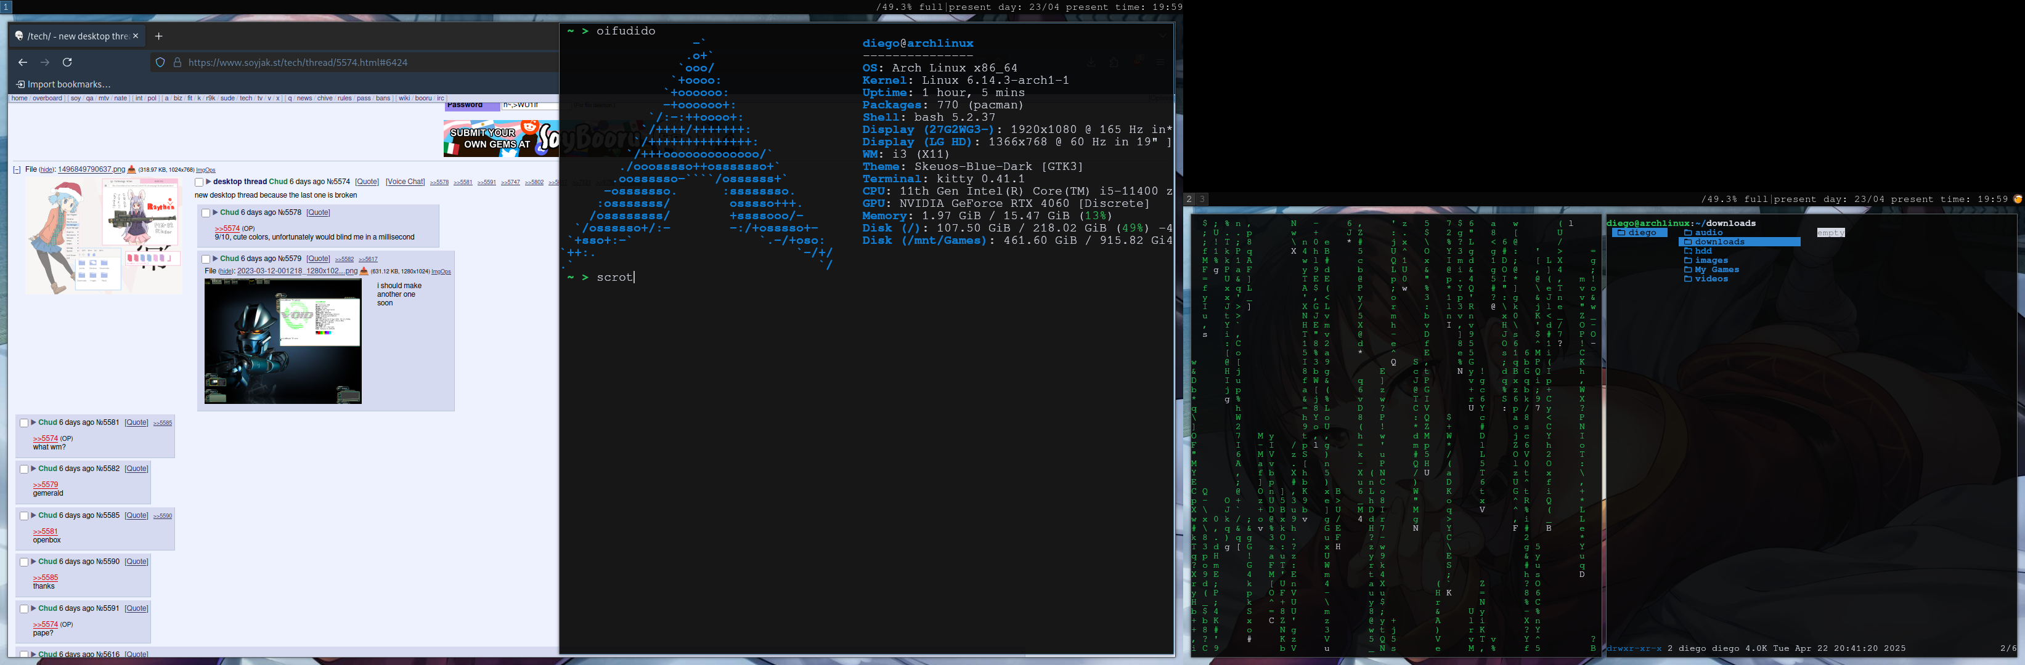Go to the 'home' board link
2025x665 pixels.
coord(20,98)
